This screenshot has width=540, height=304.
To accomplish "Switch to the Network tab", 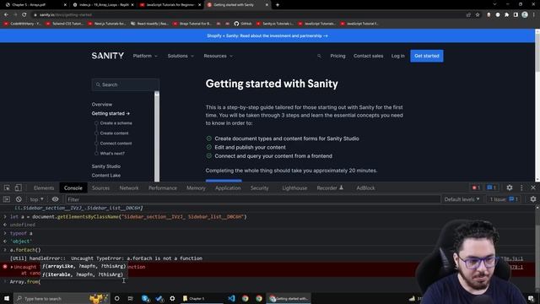I will point(129,187).
